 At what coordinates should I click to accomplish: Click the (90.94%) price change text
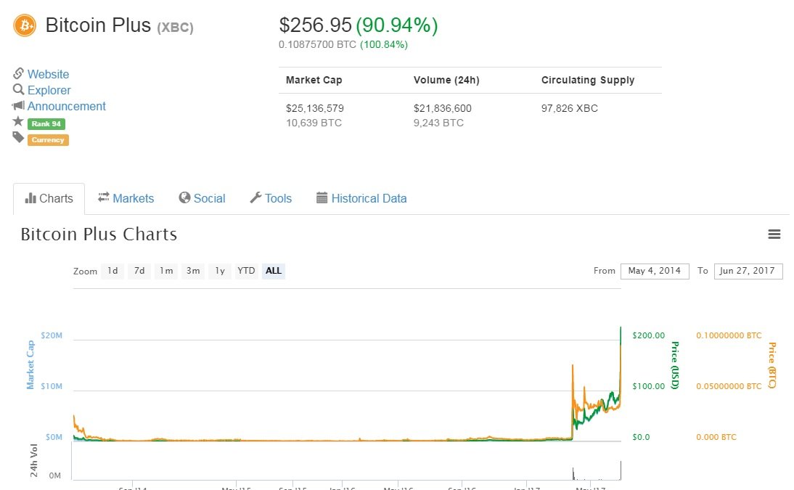[397, 25]
